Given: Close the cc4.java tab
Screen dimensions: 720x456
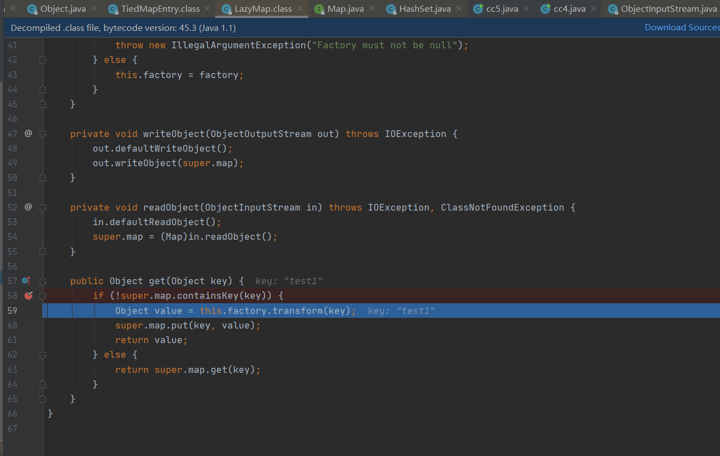Looking at the screenshot, I should coord(594,9).
